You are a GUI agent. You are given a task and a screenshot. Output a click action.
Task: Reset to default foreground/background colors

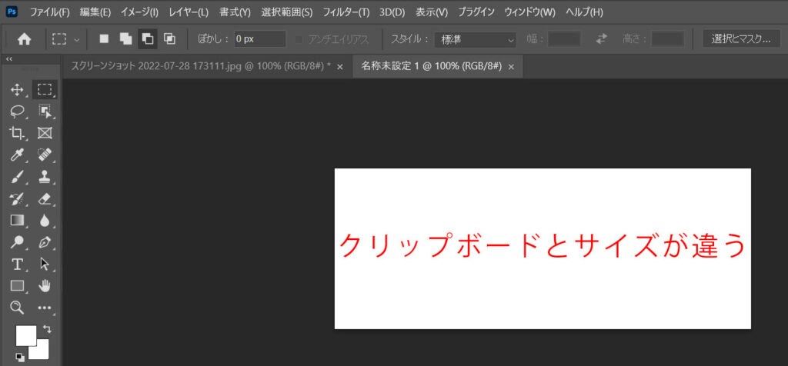19,357
